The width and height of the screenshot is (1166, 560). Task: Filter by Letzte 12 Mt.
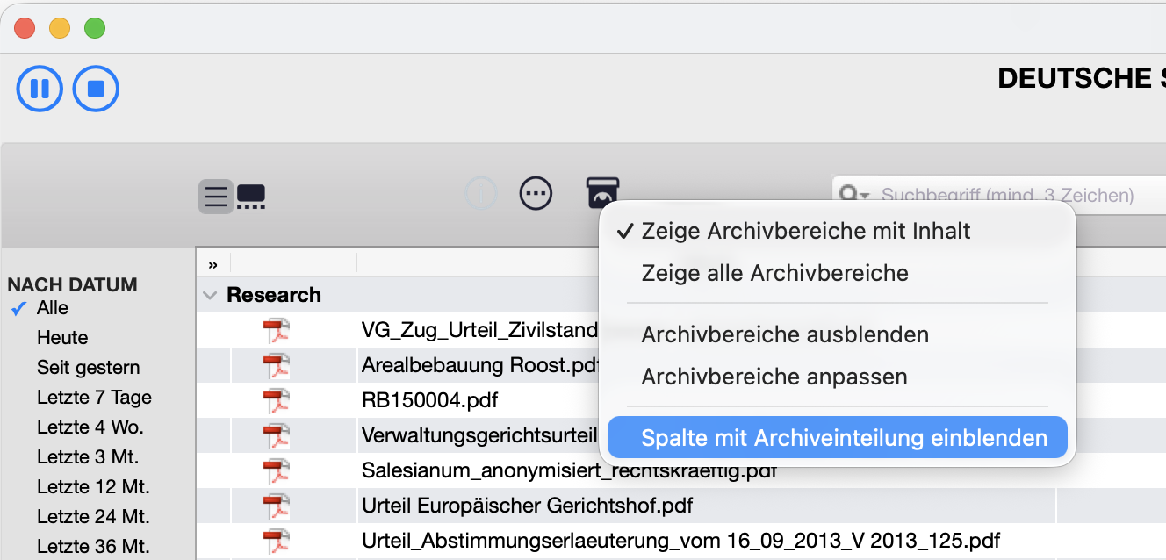pos(93,487)
